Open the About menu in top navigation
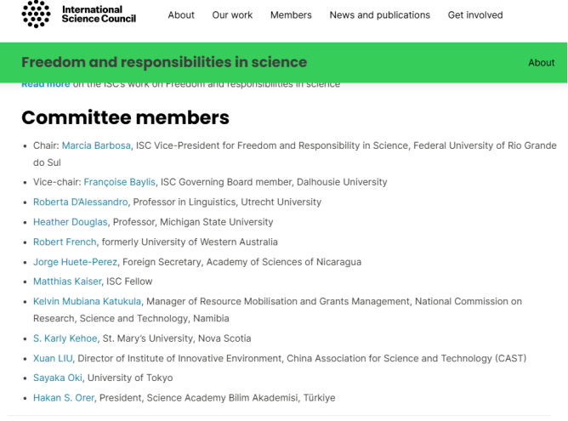Screen dimensions: 568x421 pyautogui.click(x=181, y=15)
